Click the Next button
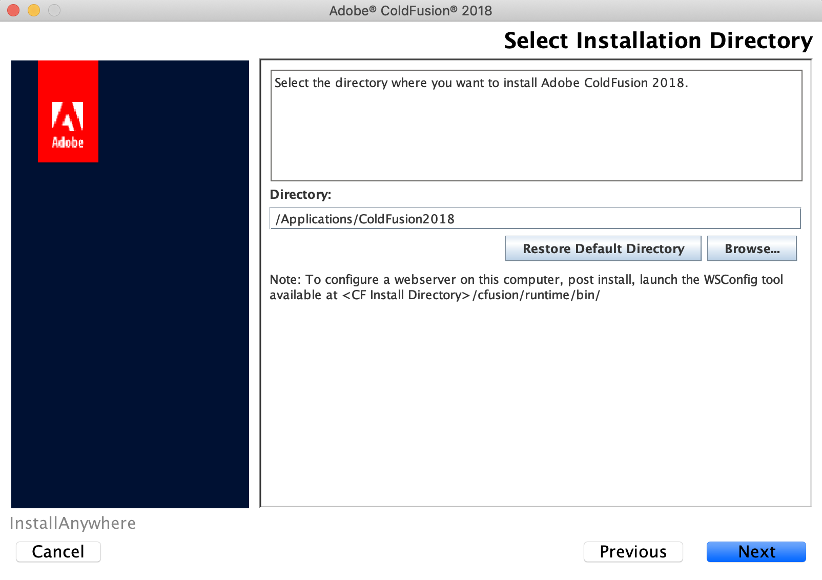 [x=756, y=552]
